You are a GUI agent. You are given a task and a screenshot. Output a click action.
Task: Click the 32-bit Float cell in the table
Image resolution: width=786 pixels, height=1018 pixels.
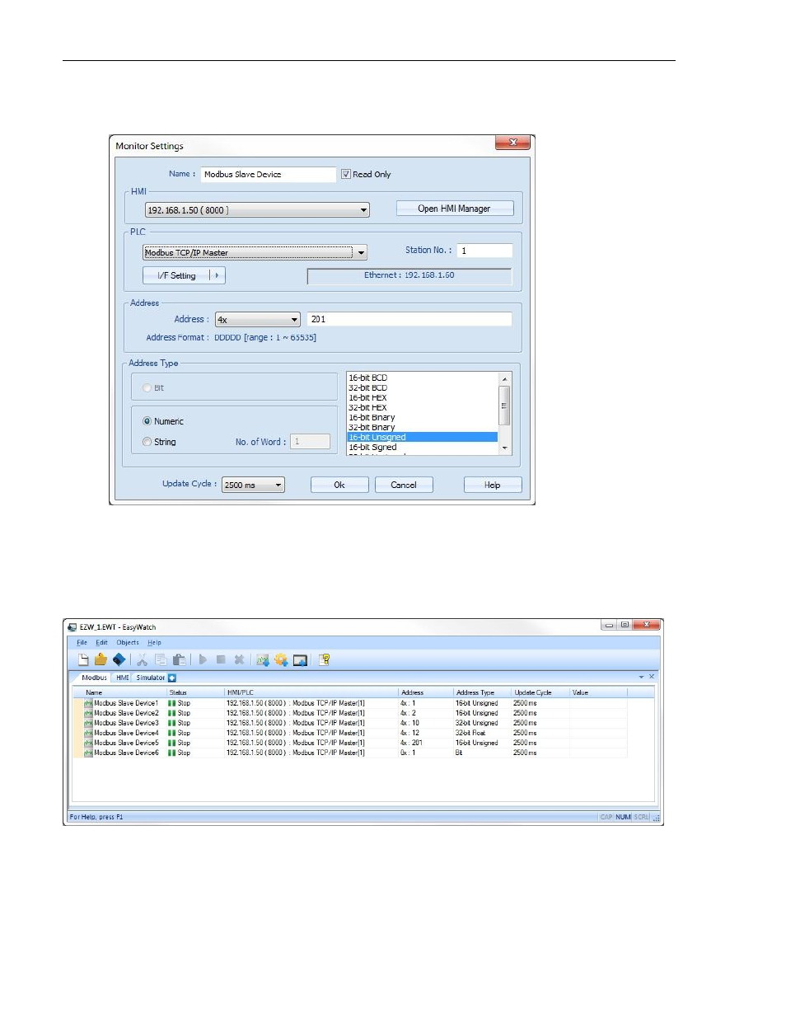pos(482,733)
